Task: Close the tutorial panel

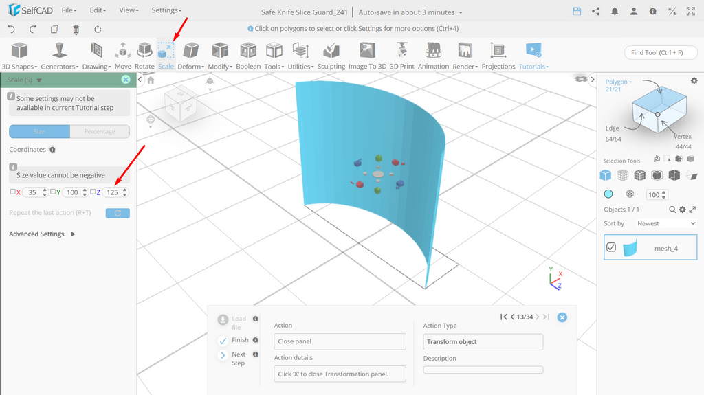Action: click(562, 317)
